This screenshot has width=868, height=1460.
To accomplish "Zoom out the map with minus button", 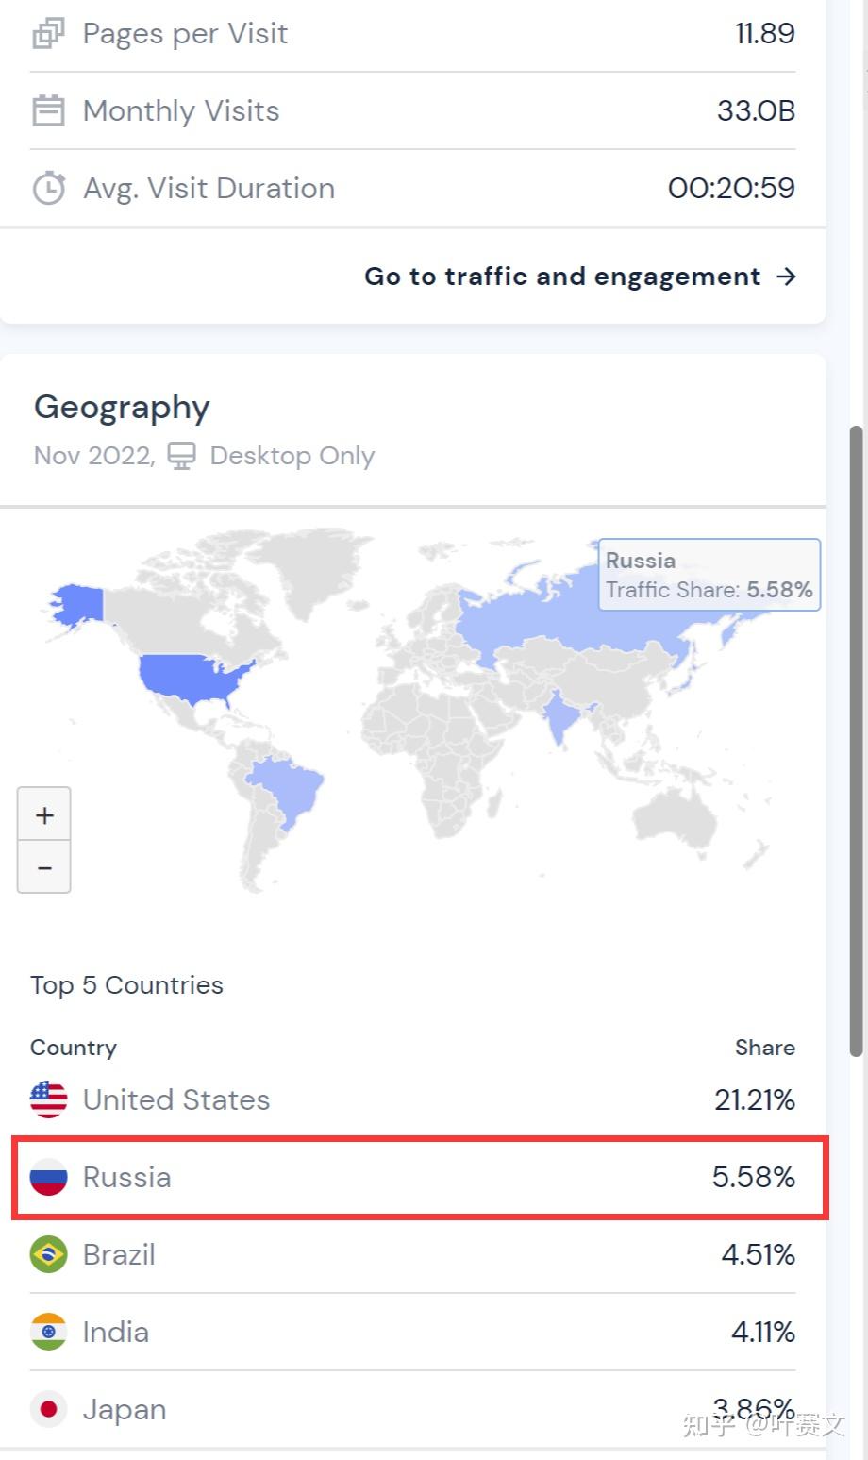I will click(44, 867).
